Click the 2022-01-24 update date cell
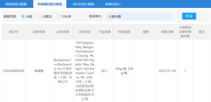211x102 pixels. tap(167, 71)
